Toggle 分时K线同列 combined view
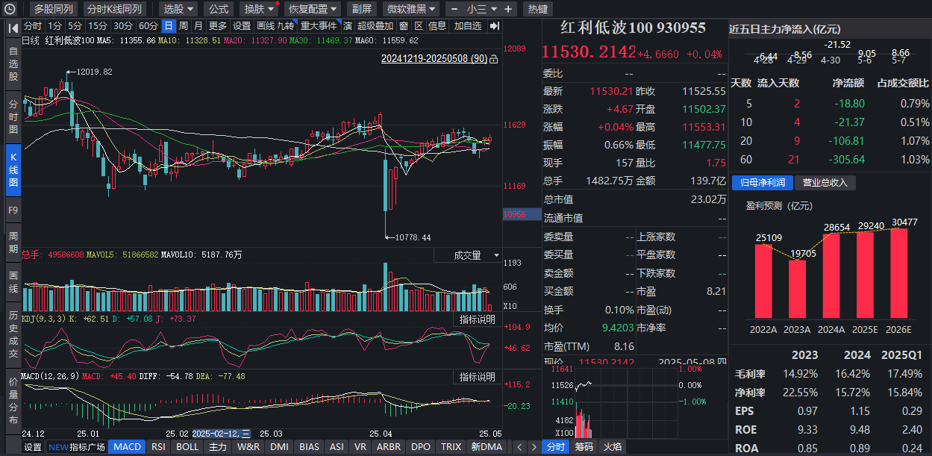Viewport: 932px width, 456px height. coord(113,9)
